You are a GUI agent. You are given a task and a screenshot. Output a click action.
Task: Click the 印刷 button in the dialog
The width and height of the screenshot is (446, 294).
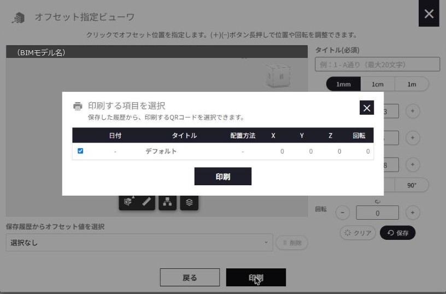point(222,177)
